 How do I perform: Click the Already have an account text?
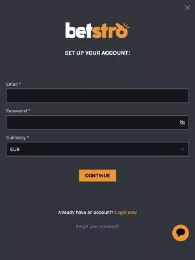pyautogui.click(x=86, y=212)
